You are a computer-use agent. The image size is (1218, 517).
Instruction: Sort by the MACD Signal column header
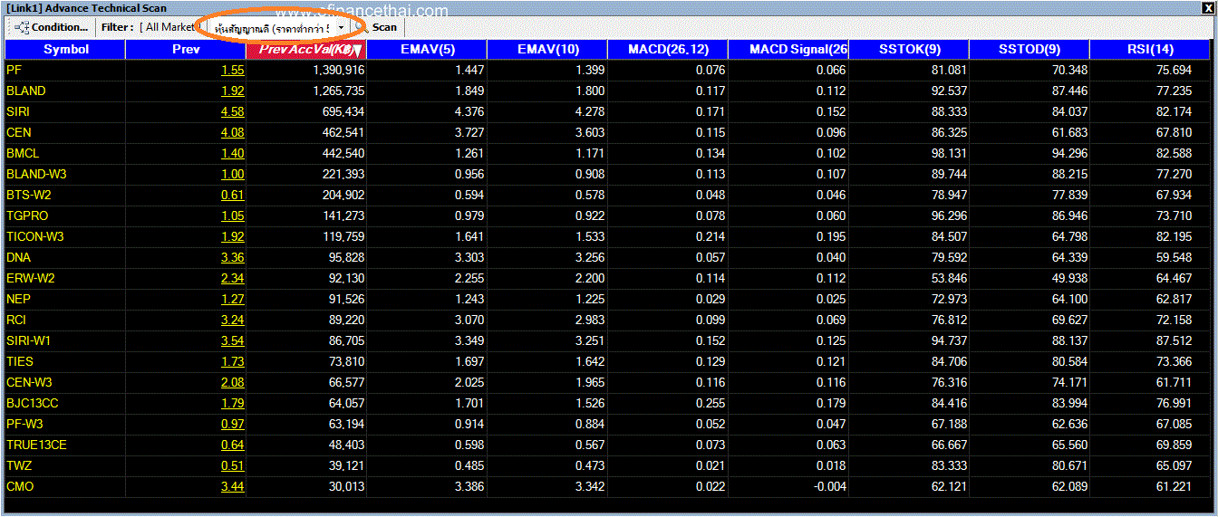(x=788, y=50)
